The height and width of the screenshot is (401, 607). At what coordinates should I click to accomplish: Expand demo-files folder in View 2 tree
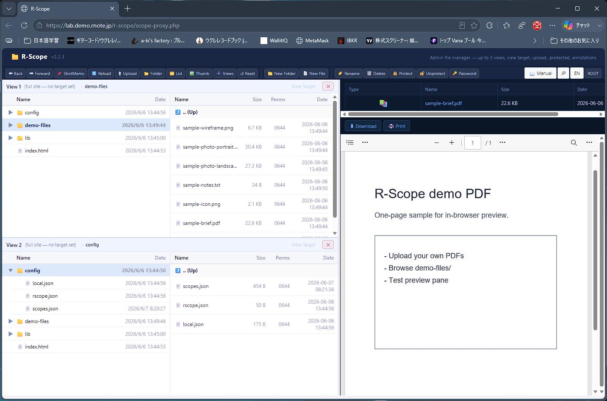point(11,321)
